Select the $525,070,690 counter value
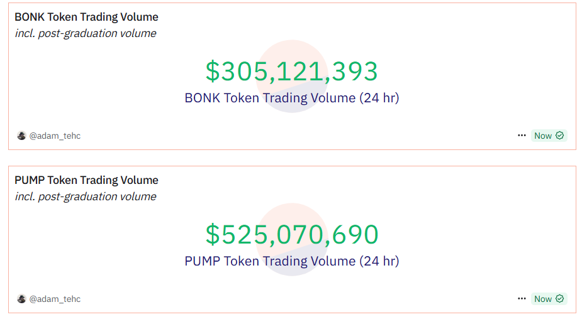This screenshot has height=317, width=582. (x=292, y=235)
